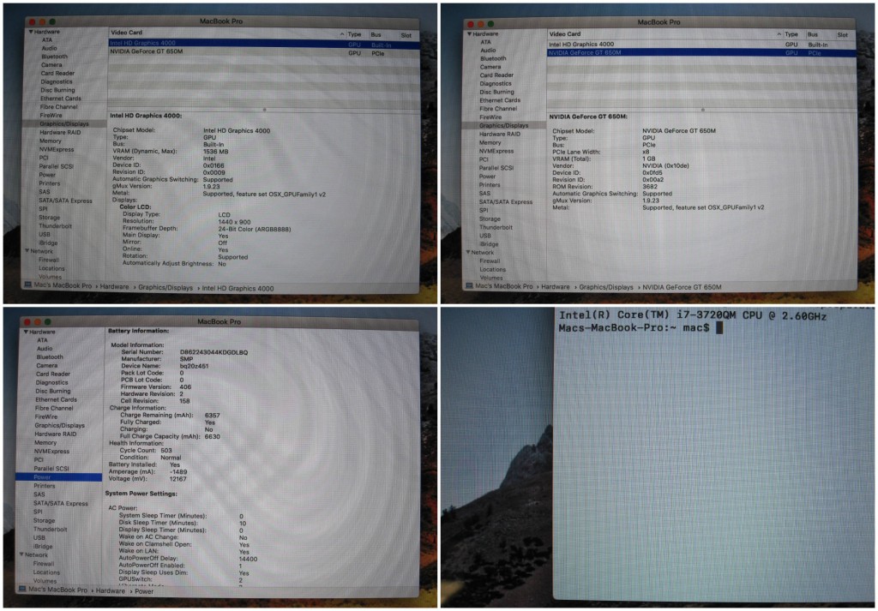Image resolution: width=878 pixels, height=611 pixels.
Task: Select NVIDIA GeForce GT 650M row in NVIDIA details window
Action: (701, 52)
